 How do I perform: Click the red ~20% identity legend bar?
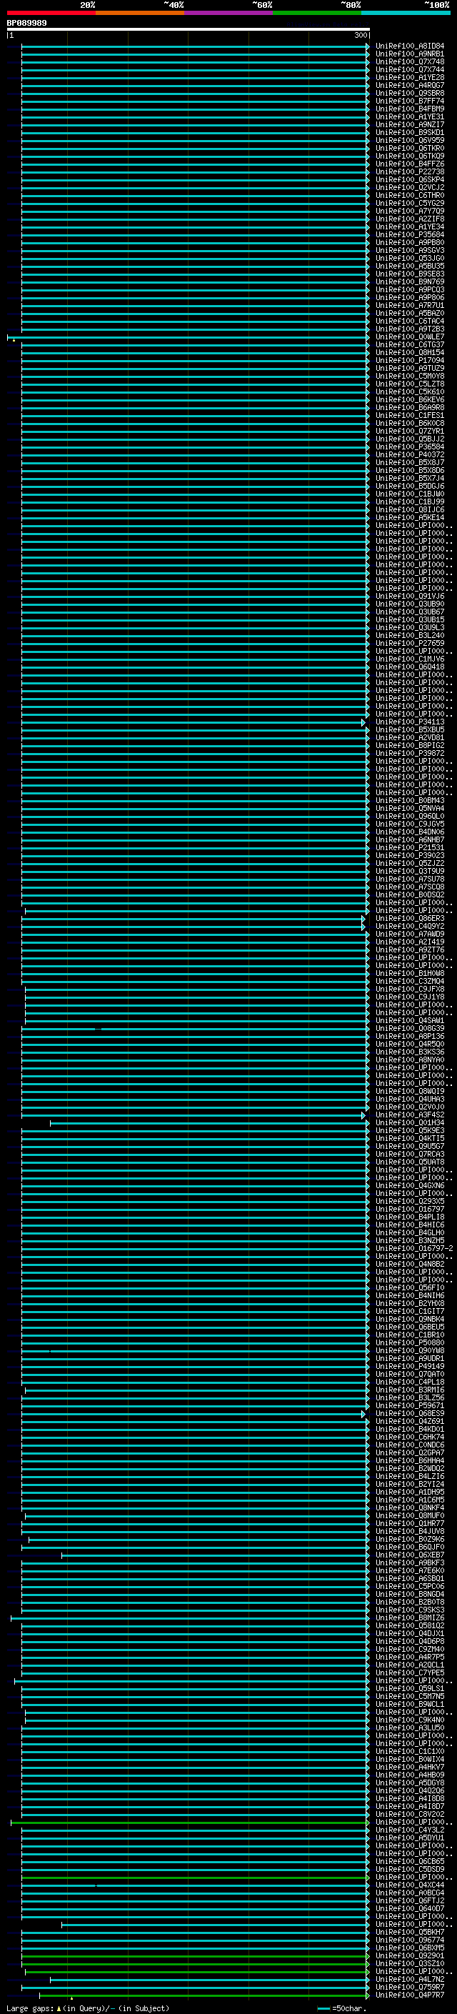click(51, 13)
